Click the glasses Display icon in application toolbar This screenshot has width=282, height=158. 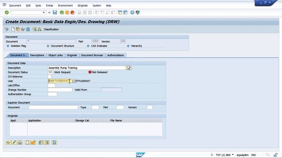23,29
